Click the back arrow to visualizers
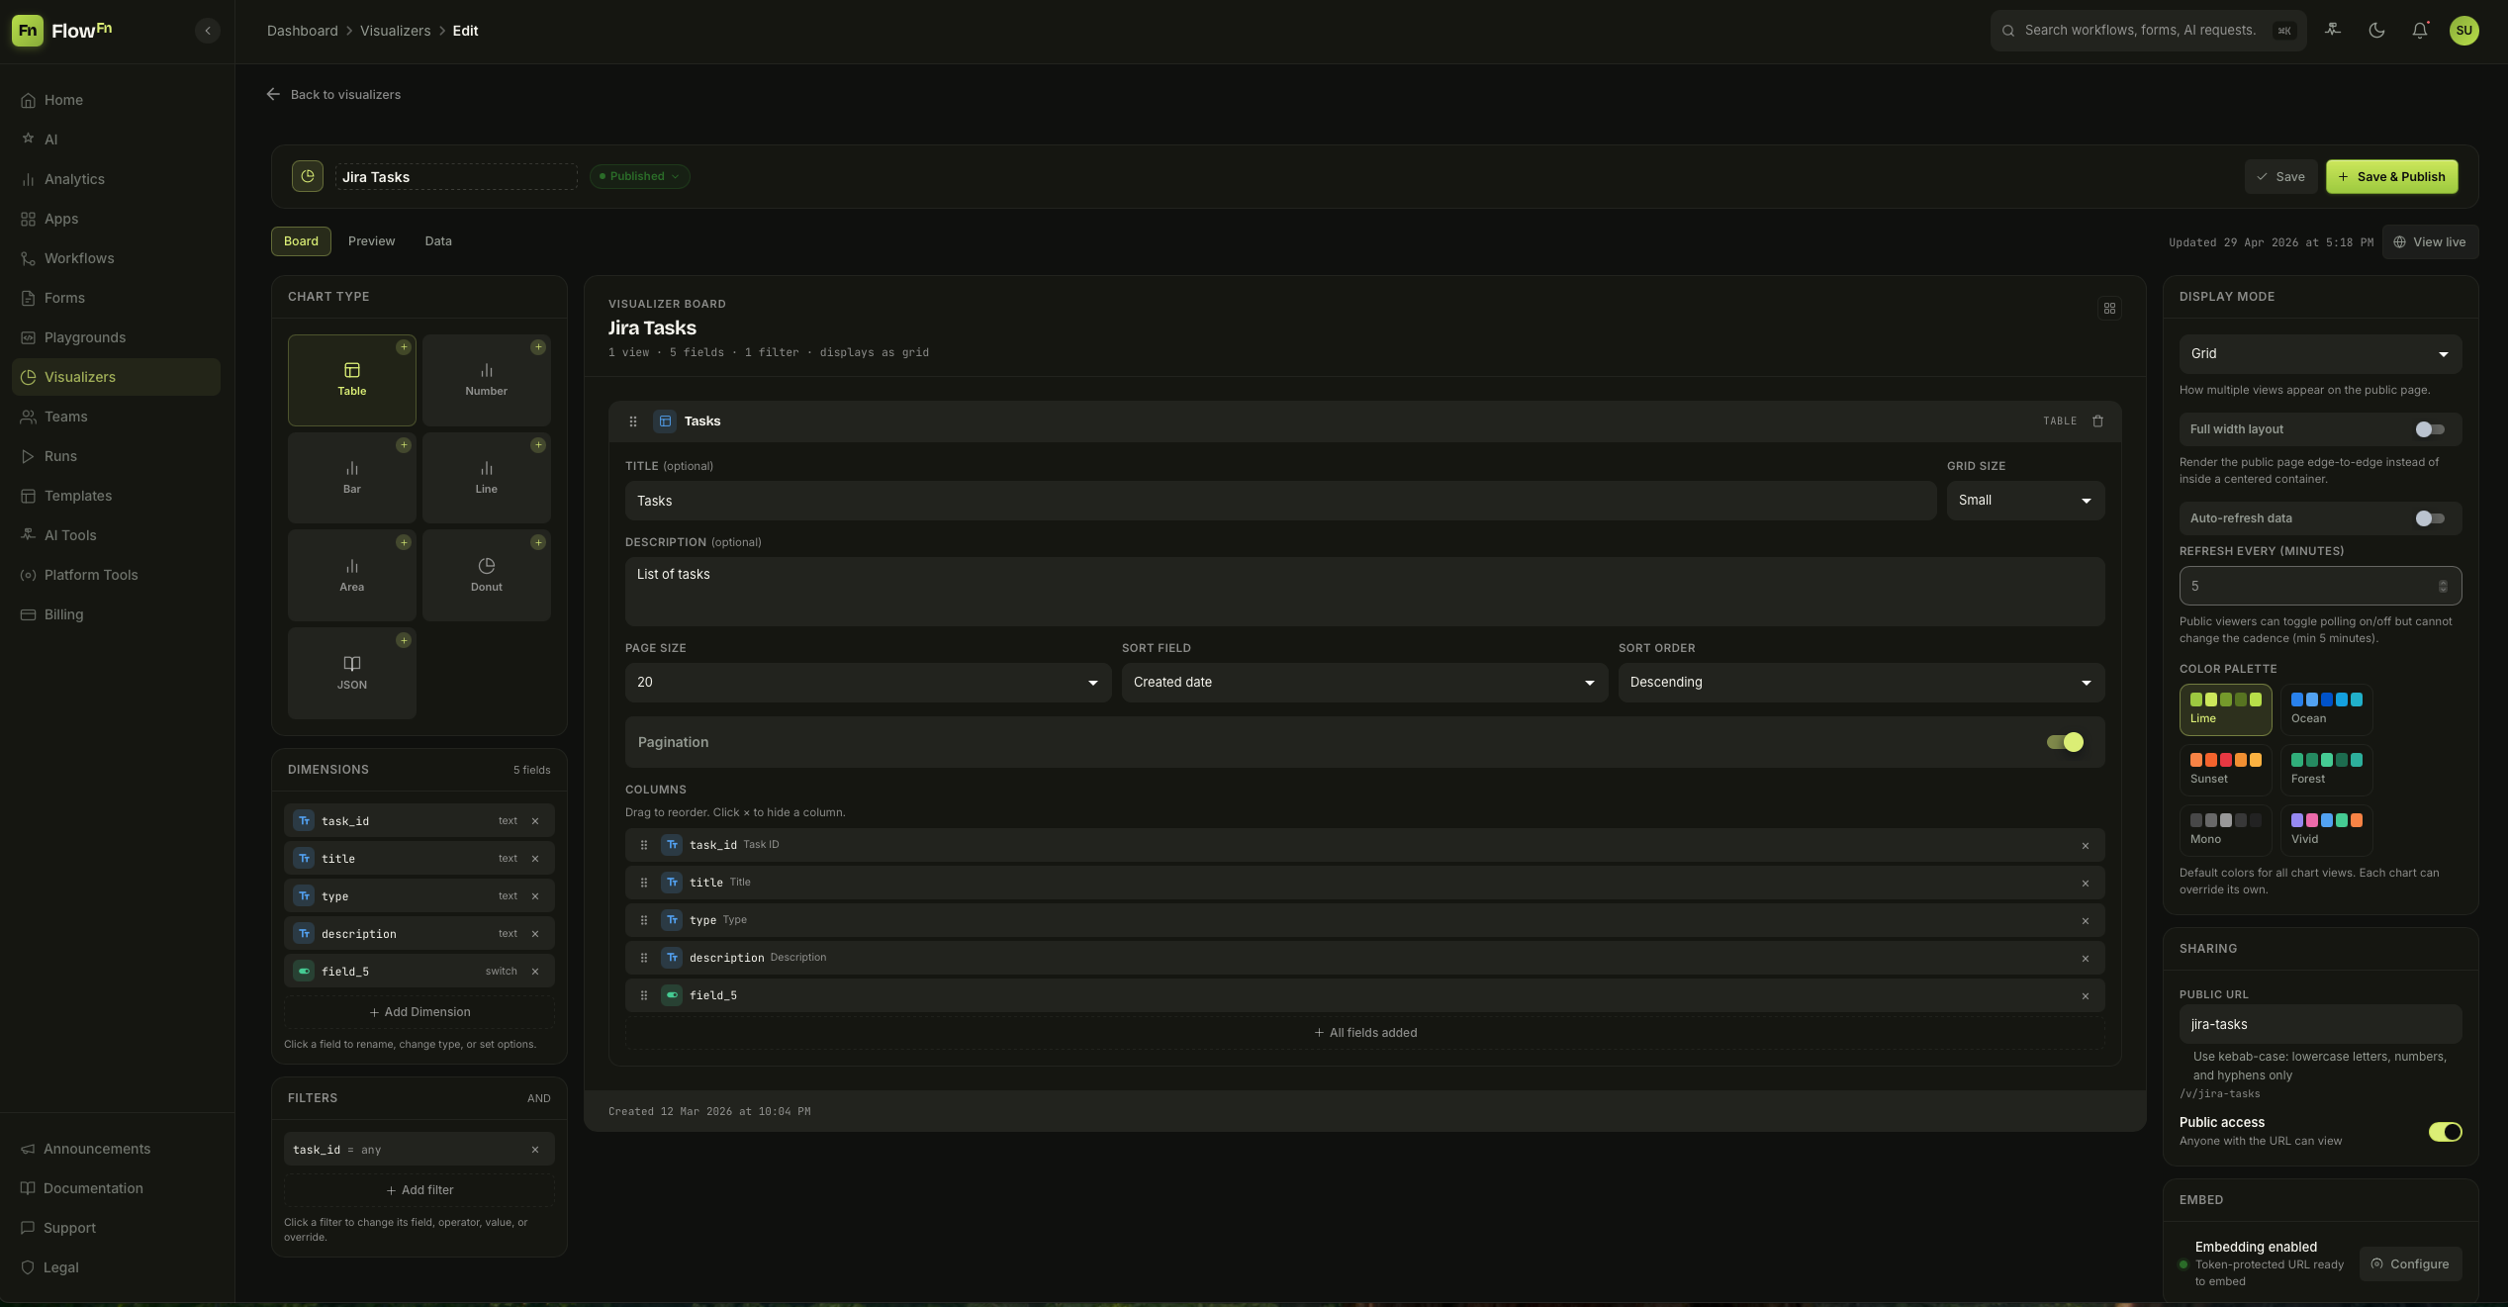 (273, 95)
